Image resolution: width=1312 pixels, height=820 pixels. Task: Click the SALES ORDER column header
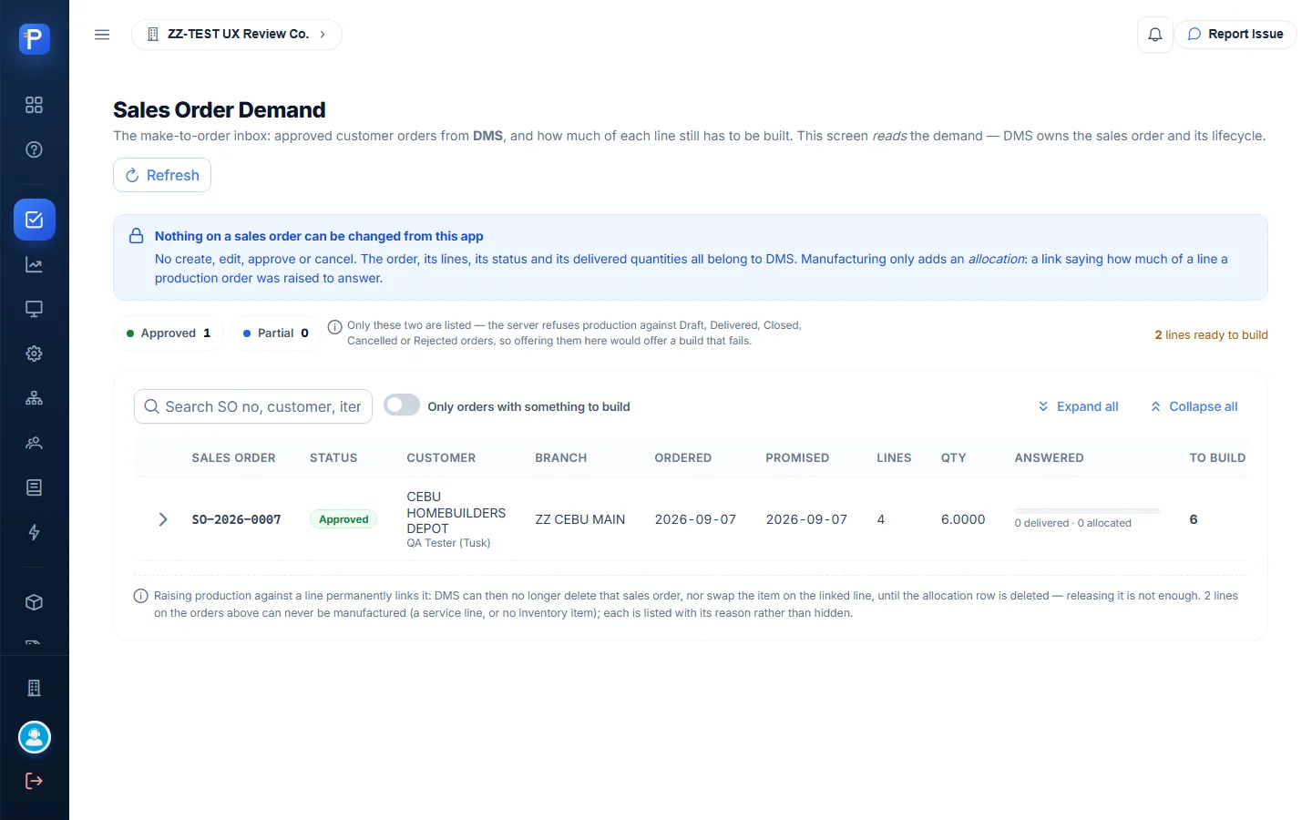(x=233, y=457)
